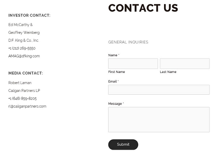Click inside the Message text area

point(159,120)
